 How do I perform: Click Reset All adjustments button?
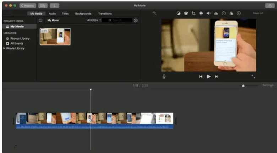258,13
